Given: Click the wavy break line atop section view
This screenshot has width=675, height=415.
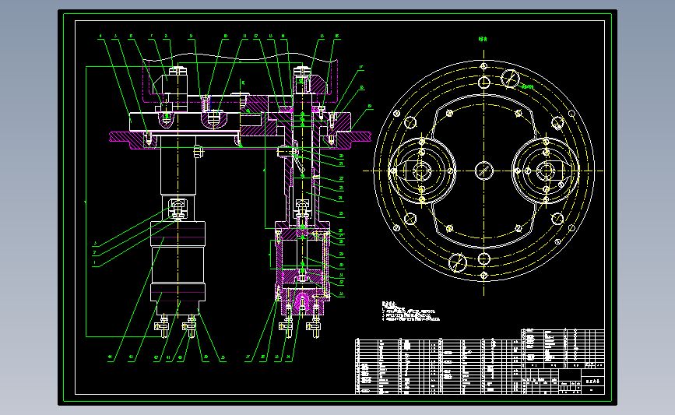Looking at the screenshot, I should (x=241, y=56).
